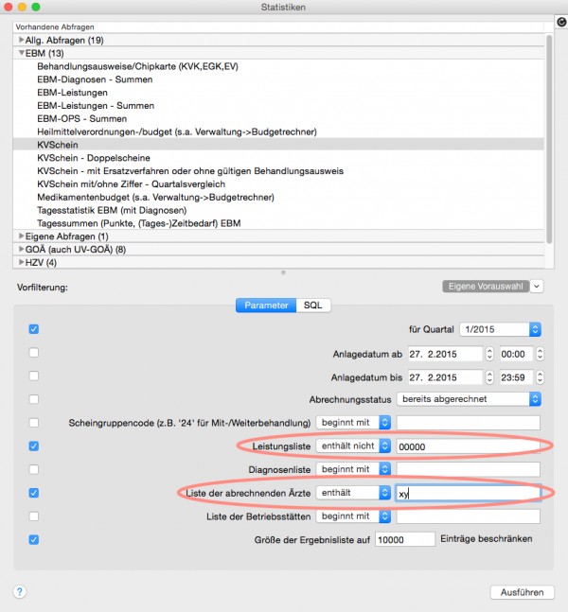Click the 'Anlagedatum bis' date field
This screenshot has width=568, height=612.
tap(445, 377)
